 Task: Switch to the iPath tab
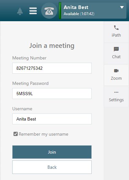[x=116, y=32]
